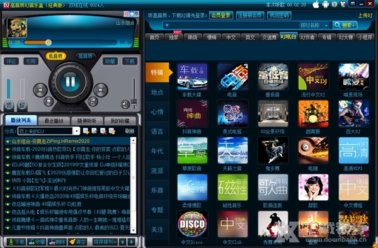Open the 首页 home tab
378x248 pixels.
tap(154, 37)
